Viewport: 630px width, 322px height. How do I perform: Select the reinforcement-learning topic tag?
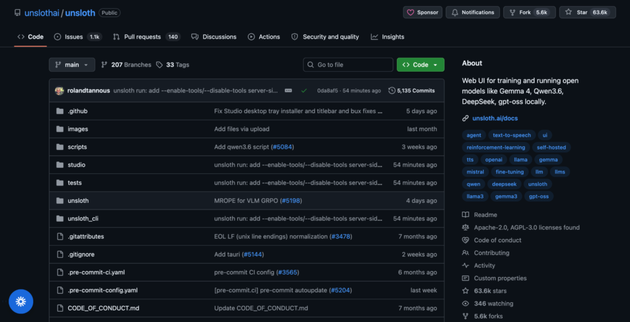pos(496,147)
